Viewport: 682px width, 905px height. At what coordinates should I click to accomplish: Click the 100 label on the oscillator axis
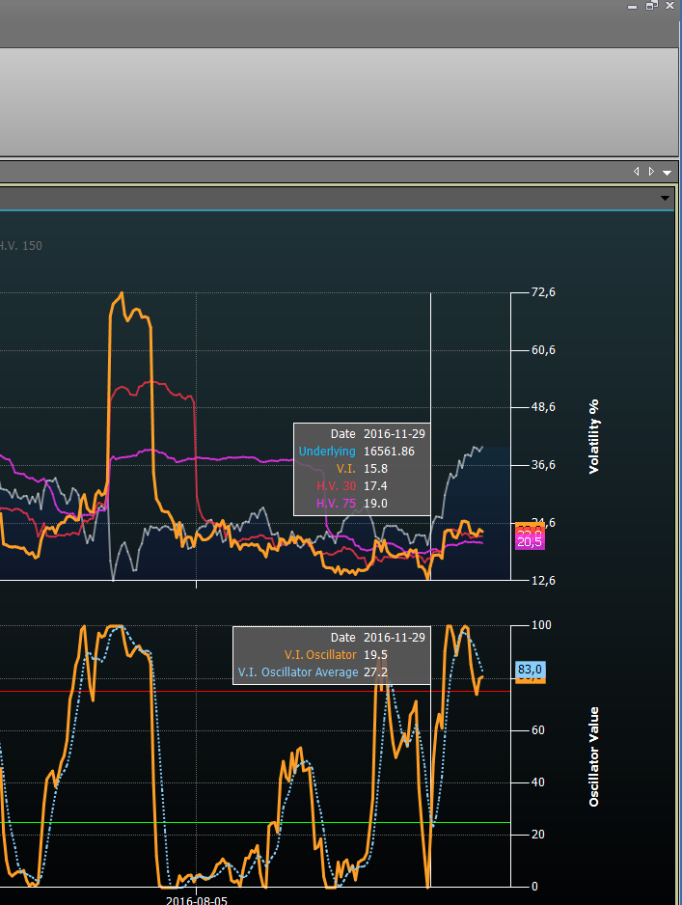tap(541, 625)
